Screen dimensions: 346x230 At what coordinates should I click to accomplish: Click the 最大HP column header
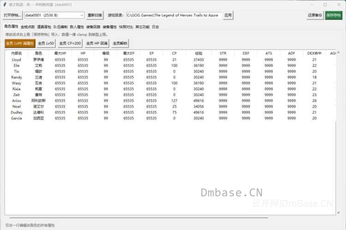click(x=60, y=53)
